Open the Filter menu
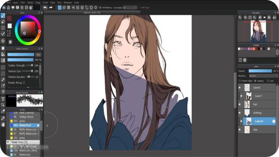Screen dimensions: 279x157 (23, 3)
